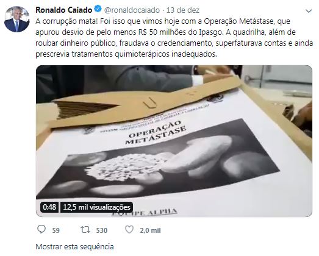Click the OPERAÇÃO METÁSTASE title in video frame
The height and width of the screenshot is (256, 319).
(x=156, y=132)
